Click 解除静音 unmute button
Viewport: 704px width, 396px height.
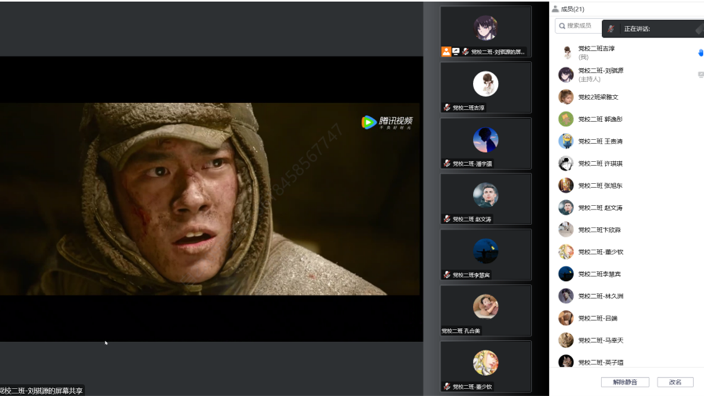pos(625,382)
